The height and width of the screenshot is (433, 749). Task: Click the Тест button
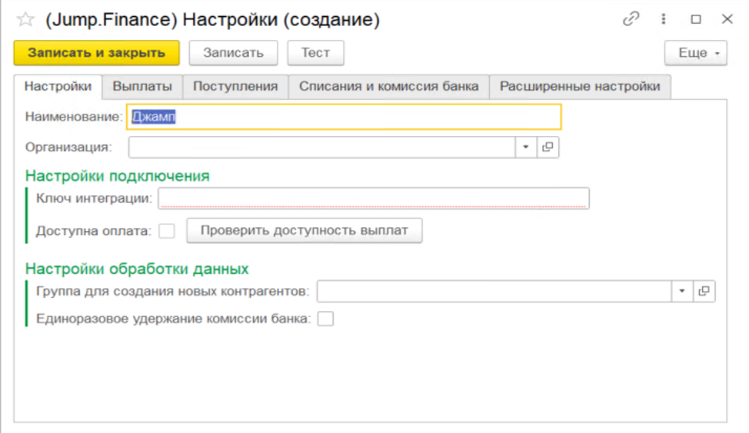(315, 53)
